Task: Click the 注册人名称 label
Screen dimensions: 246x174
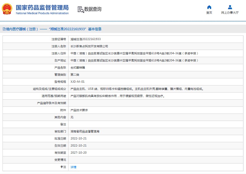Action: 59,46
